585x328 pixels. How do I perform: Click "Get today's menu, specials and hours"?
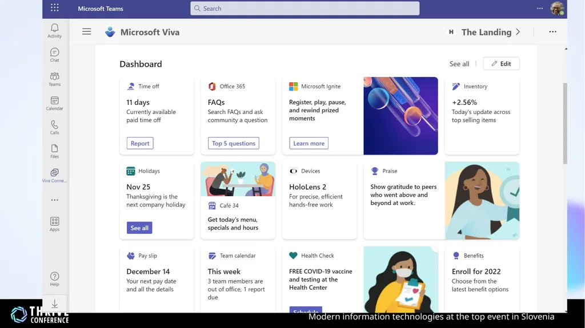pyautogui.click(x=233, y=224)
